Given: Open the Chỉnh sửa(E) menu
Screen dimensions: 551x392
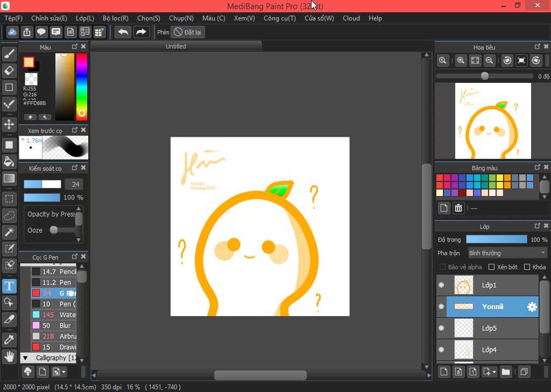Looking at the screenshot, I should click(x=49, y=18).
